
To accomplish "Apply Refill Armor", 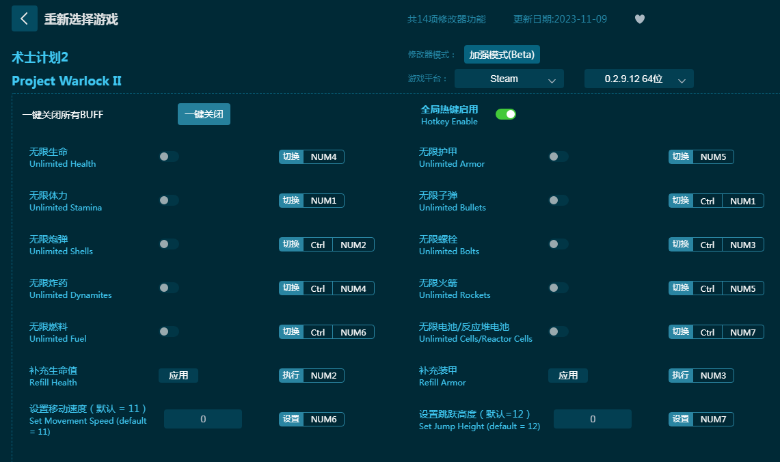I will coord(567,375).
